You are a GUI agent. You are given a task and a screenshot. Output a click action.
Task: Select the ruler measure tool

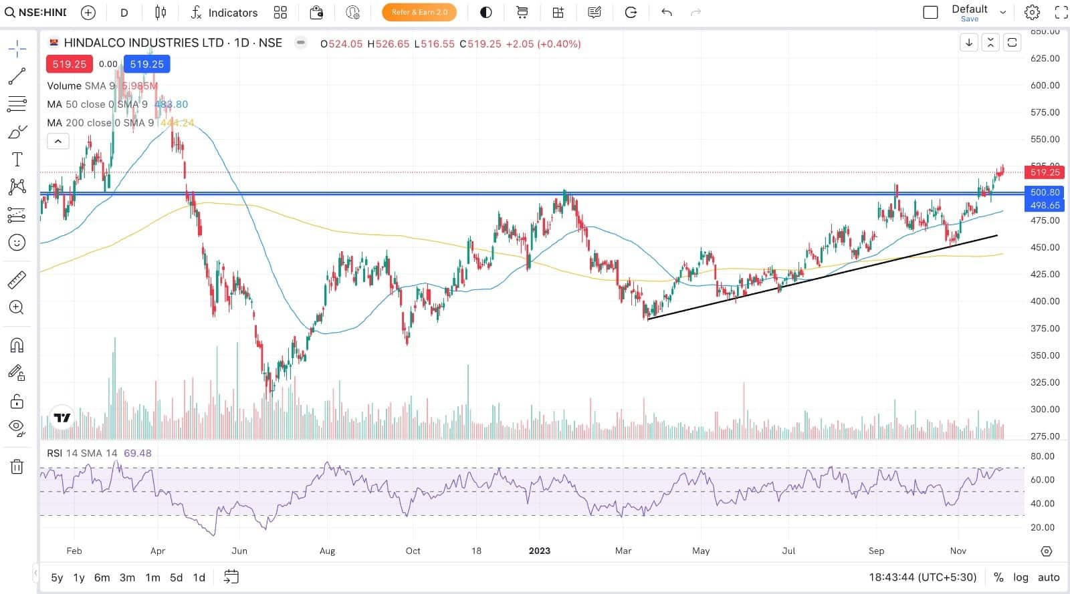[x=17, y=279]
